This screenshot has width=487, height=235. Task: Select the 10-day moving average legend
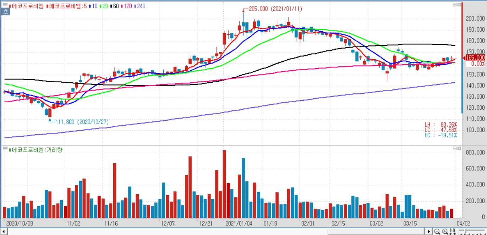(x=94, y=6)
